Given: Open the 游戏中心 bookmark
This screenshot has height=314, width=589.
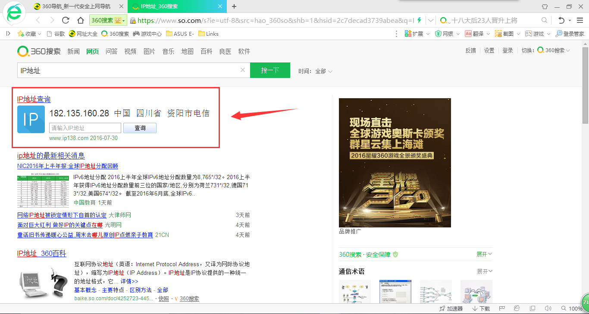Looking at the screenshot, I should click(147, 34).
